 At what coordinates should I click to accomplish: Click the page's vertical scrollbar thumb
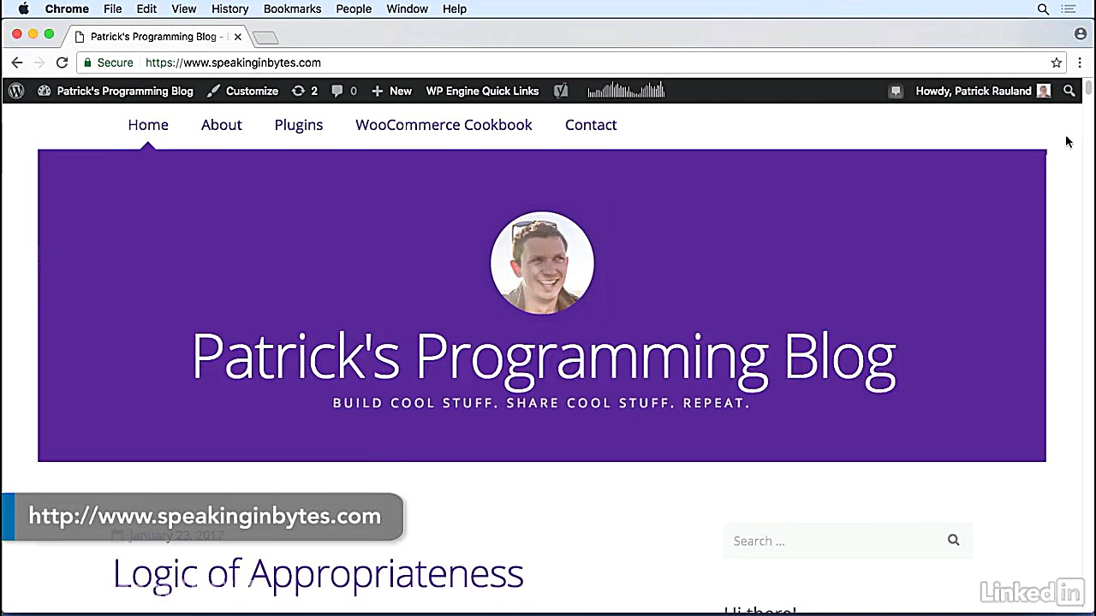pos(1089,88)
